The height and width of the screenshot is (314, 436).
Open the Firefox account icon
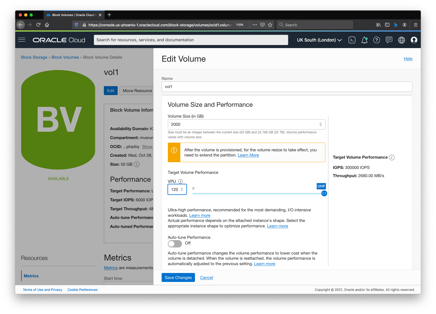(x=405, y=25)
